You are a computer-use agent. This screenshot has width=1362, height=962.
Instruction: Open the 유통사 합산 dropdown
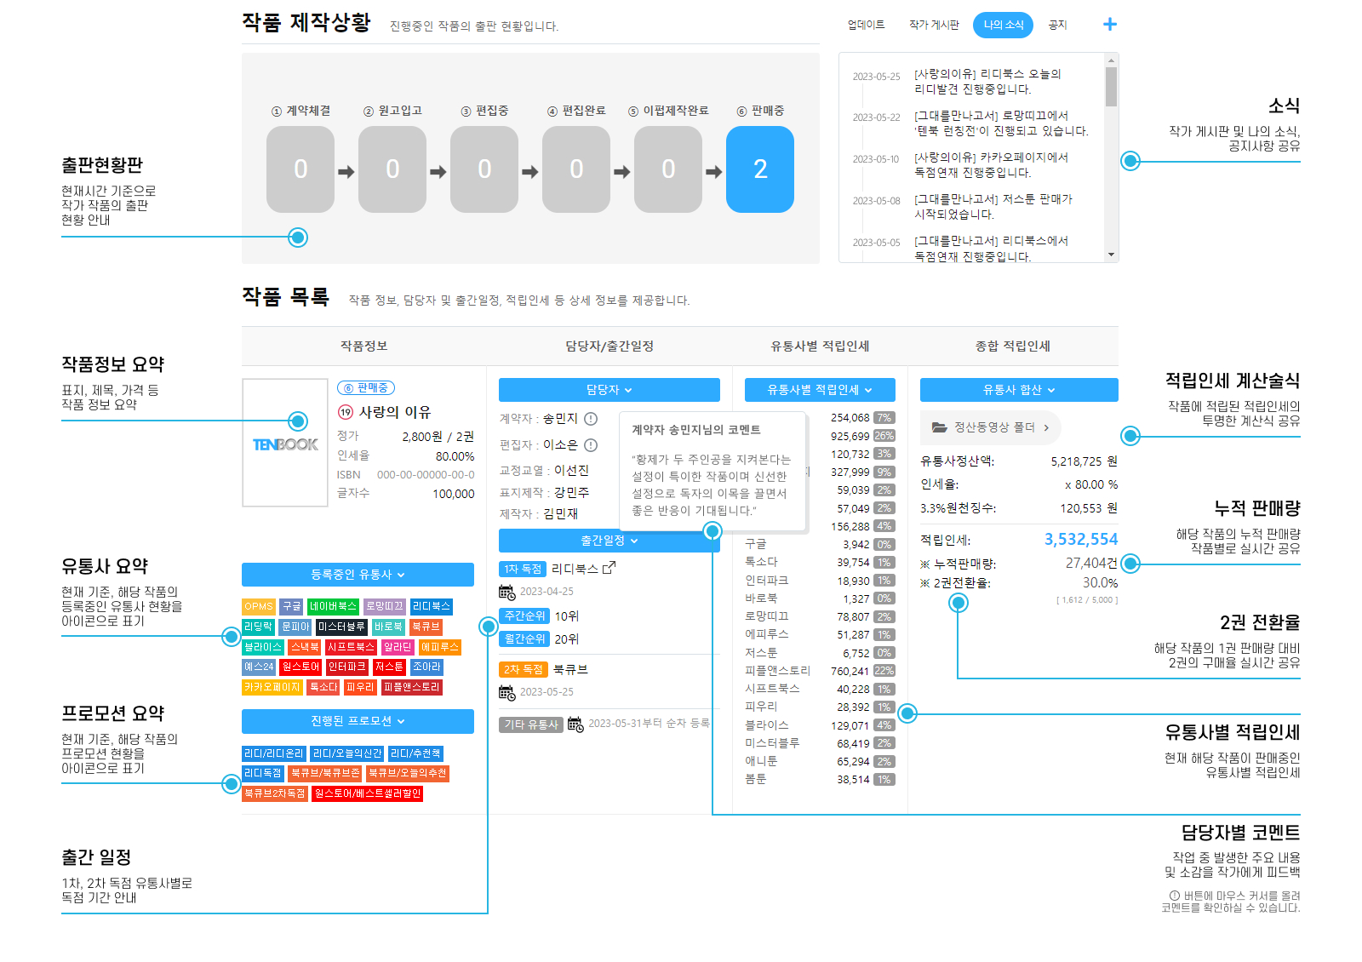pyautogui.click(x=1019, y=390)
